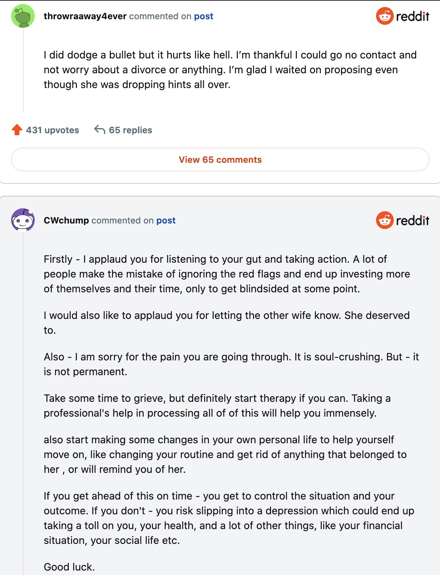Image resolution: width=440 pixels, height=575 pixels.
Task: Click throwraaway4ever's green Snoo avatar
Action: [x=23, y=16]
